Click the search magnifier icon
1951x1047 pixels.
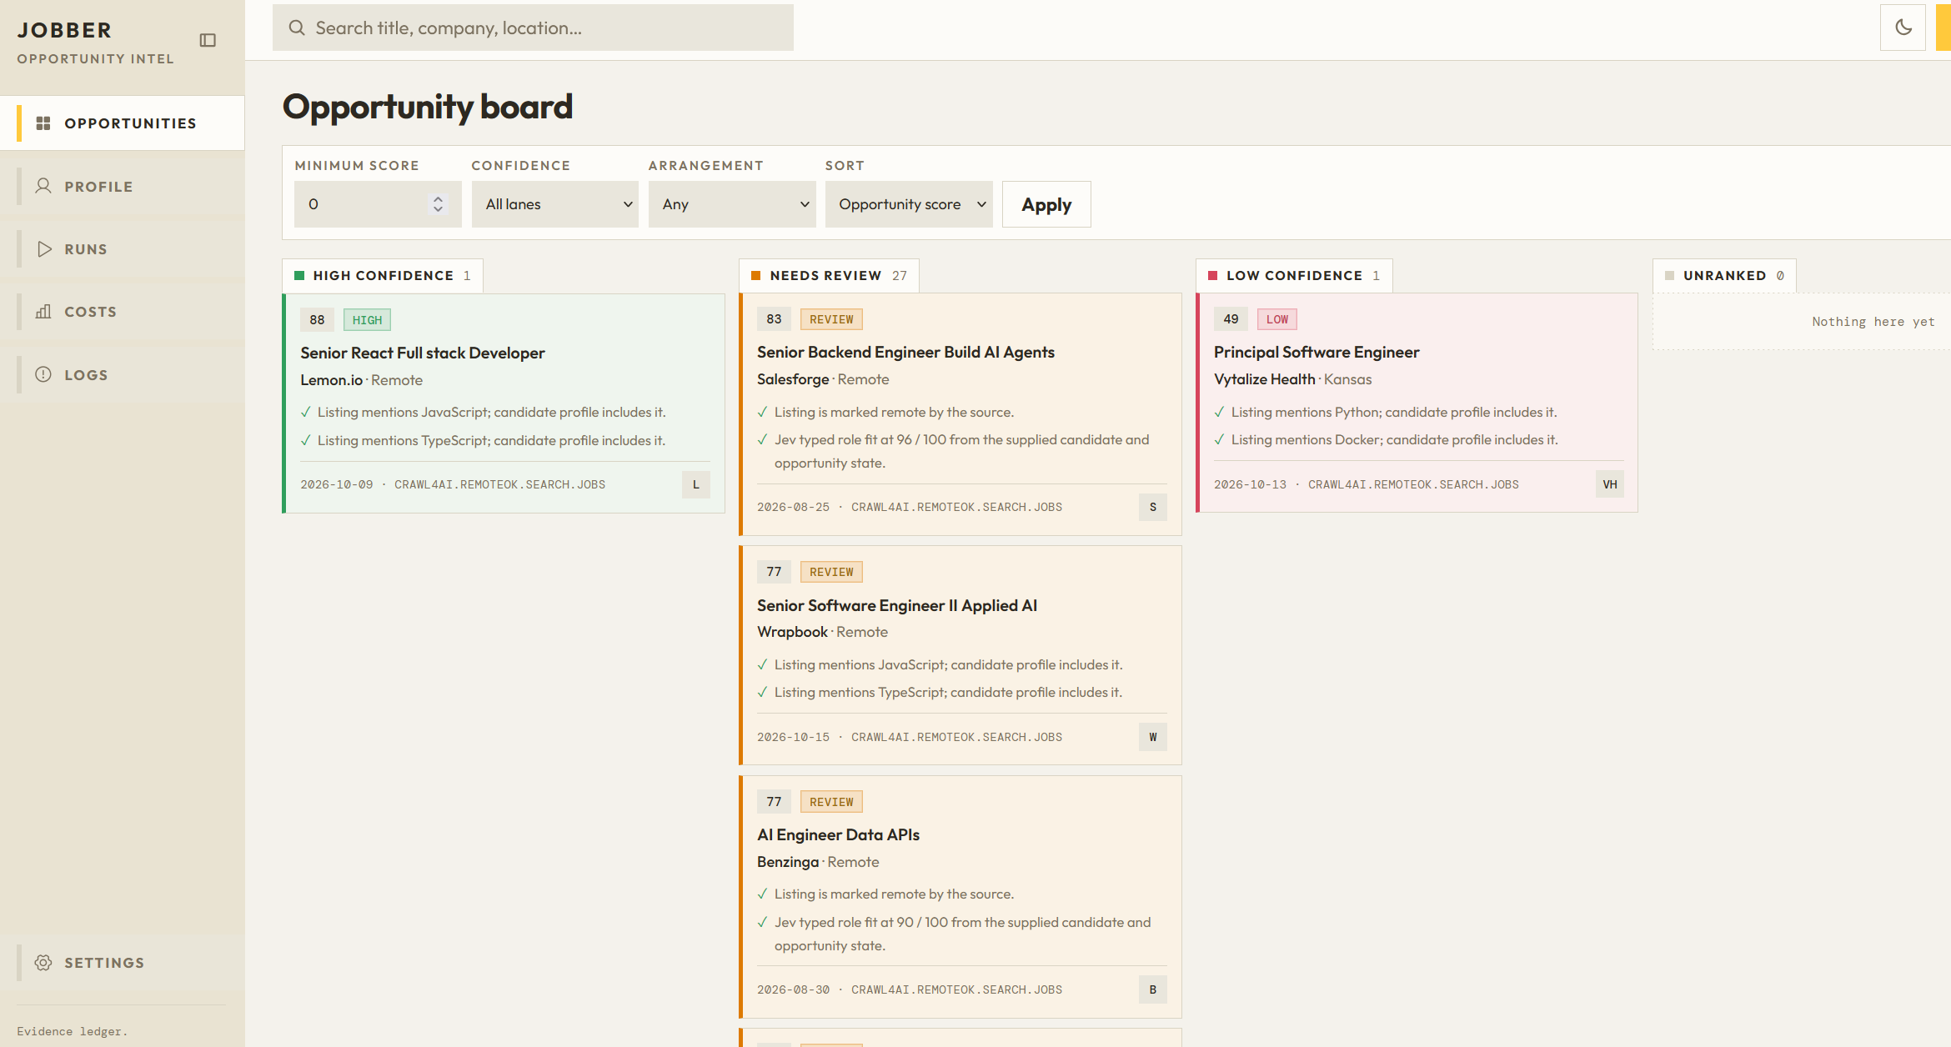(297, 28)
